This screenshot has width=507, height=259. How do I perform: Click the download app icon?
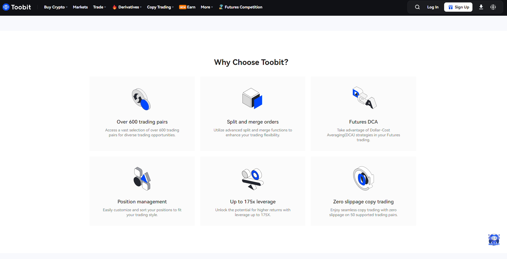(x=481, y=7)
